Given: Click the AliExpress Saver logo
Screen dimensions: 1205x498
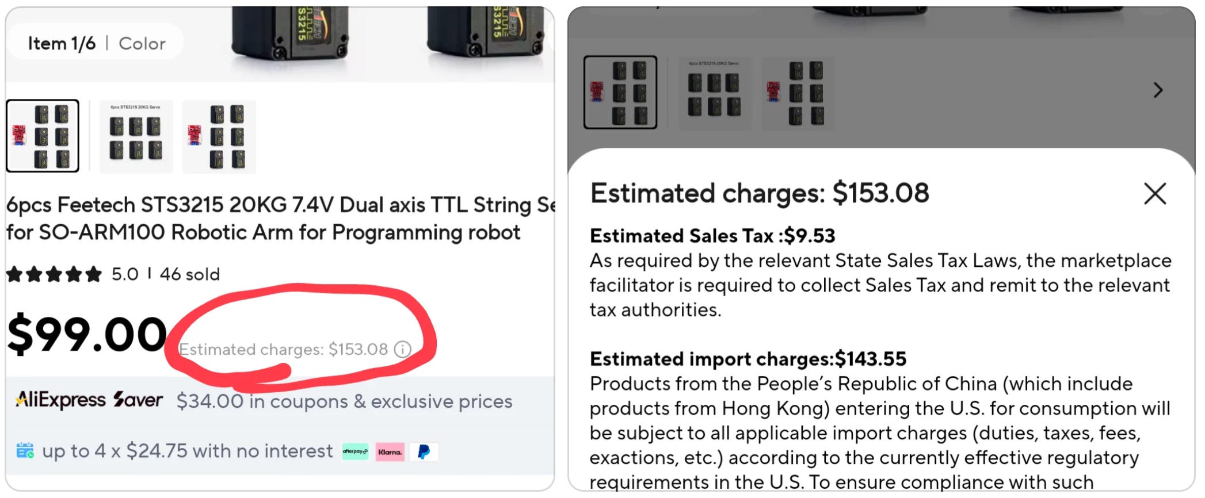Looking at the screenshot, I should coord(89,400).
